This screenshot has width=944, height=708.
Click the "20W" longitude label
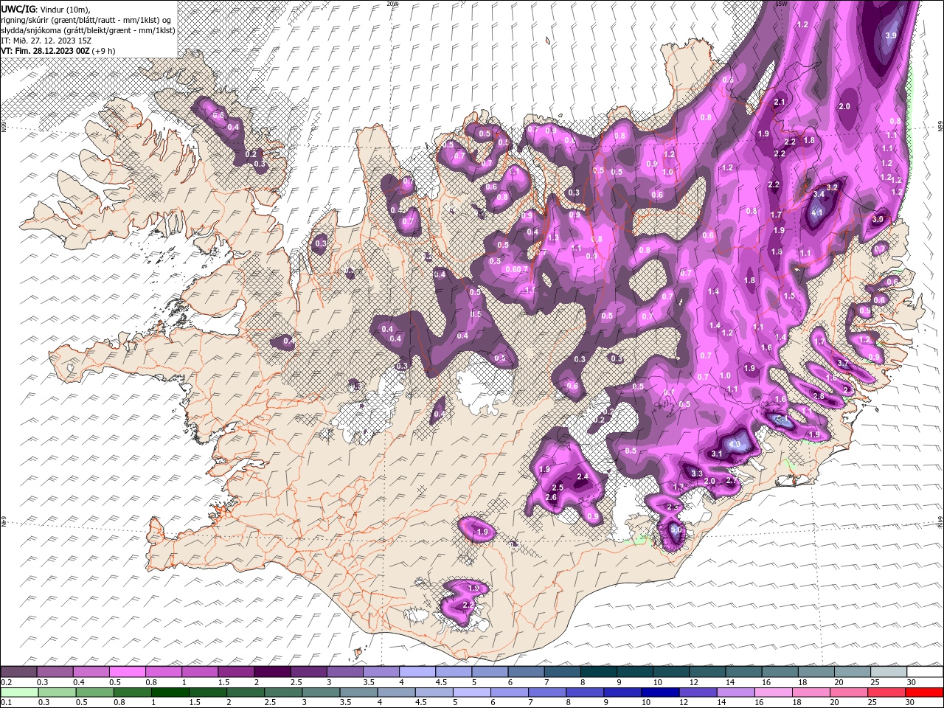click(x=392, y=4)
